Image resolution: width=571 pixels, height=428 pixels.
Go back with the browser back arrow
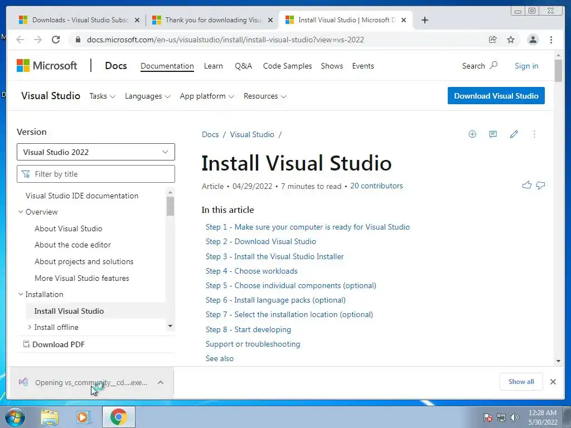(x=20, y=40)
